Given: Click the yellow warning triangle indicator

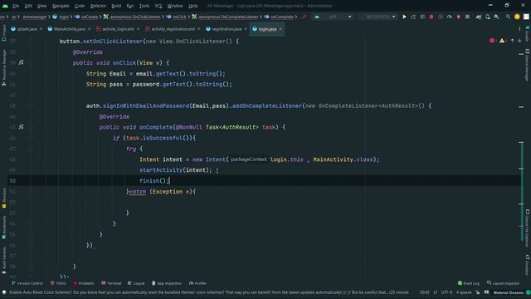Looking at the screenshot, I should [x=502, y=41].
